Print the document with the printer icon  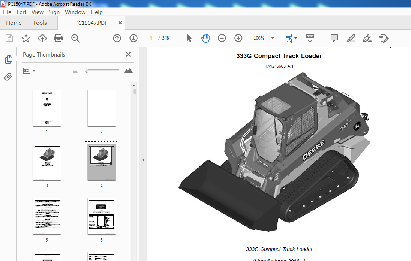click(58, 38)
